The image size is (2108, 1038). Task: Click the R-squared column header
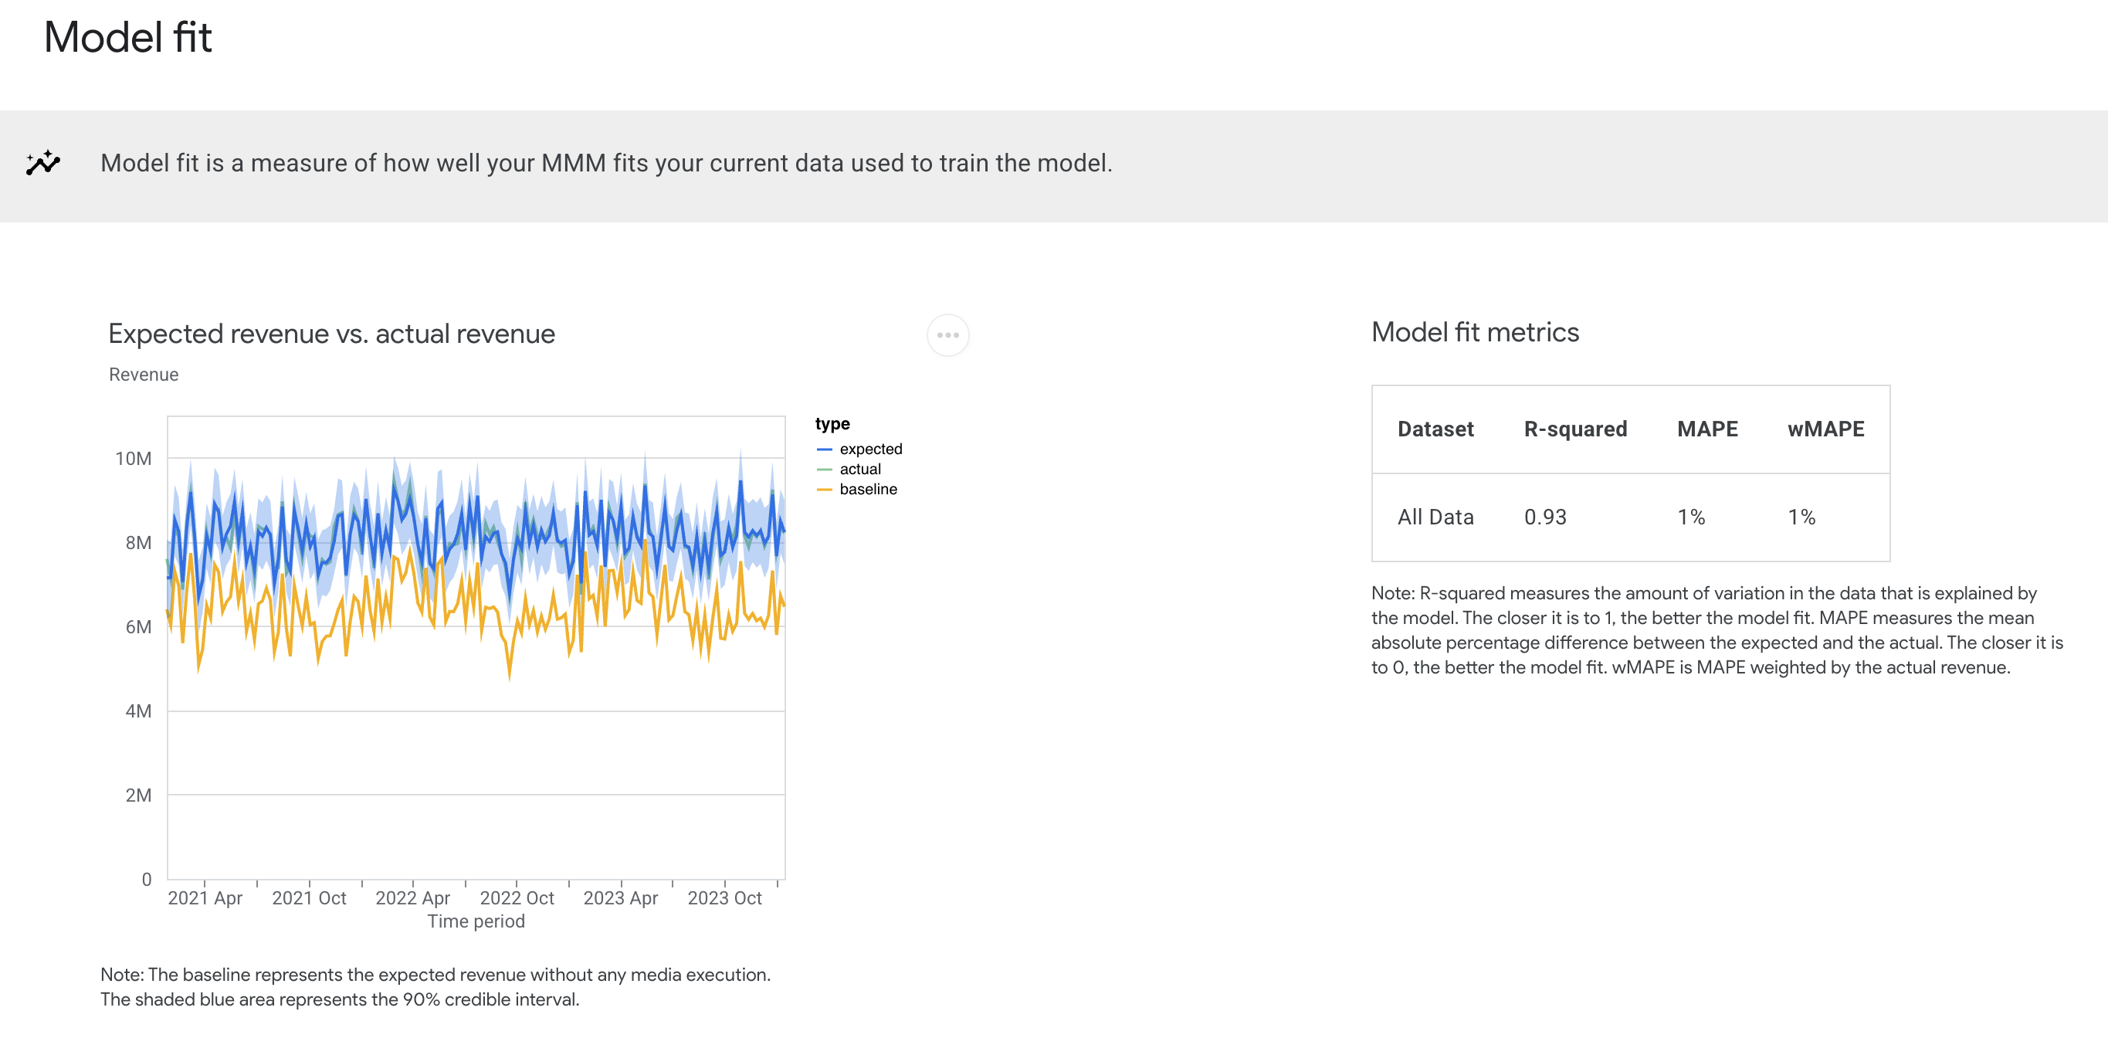tap(1575, 428)
